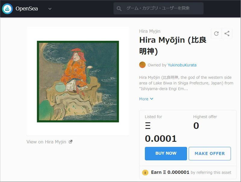
Task: Open the Hira Myjin collection link
Action: pos(150,31)
